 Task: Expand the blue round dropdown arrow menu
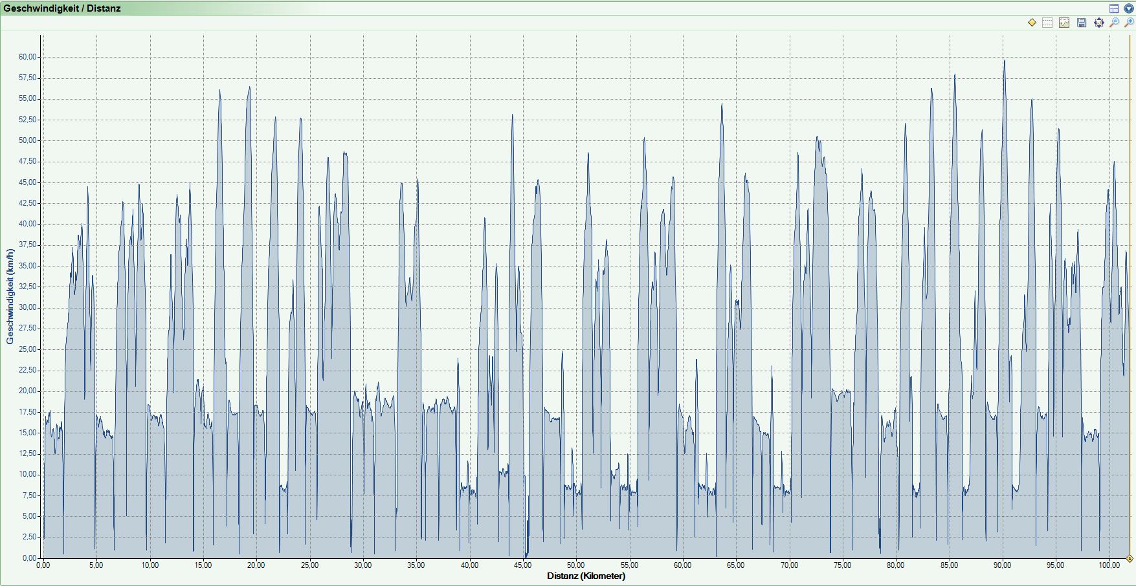[x=1129, y=8]
